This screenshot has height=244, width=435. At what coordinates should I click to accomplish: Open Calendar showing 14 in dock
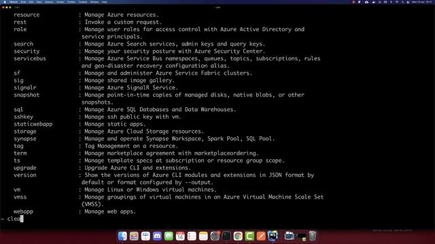tap(180, 236)
